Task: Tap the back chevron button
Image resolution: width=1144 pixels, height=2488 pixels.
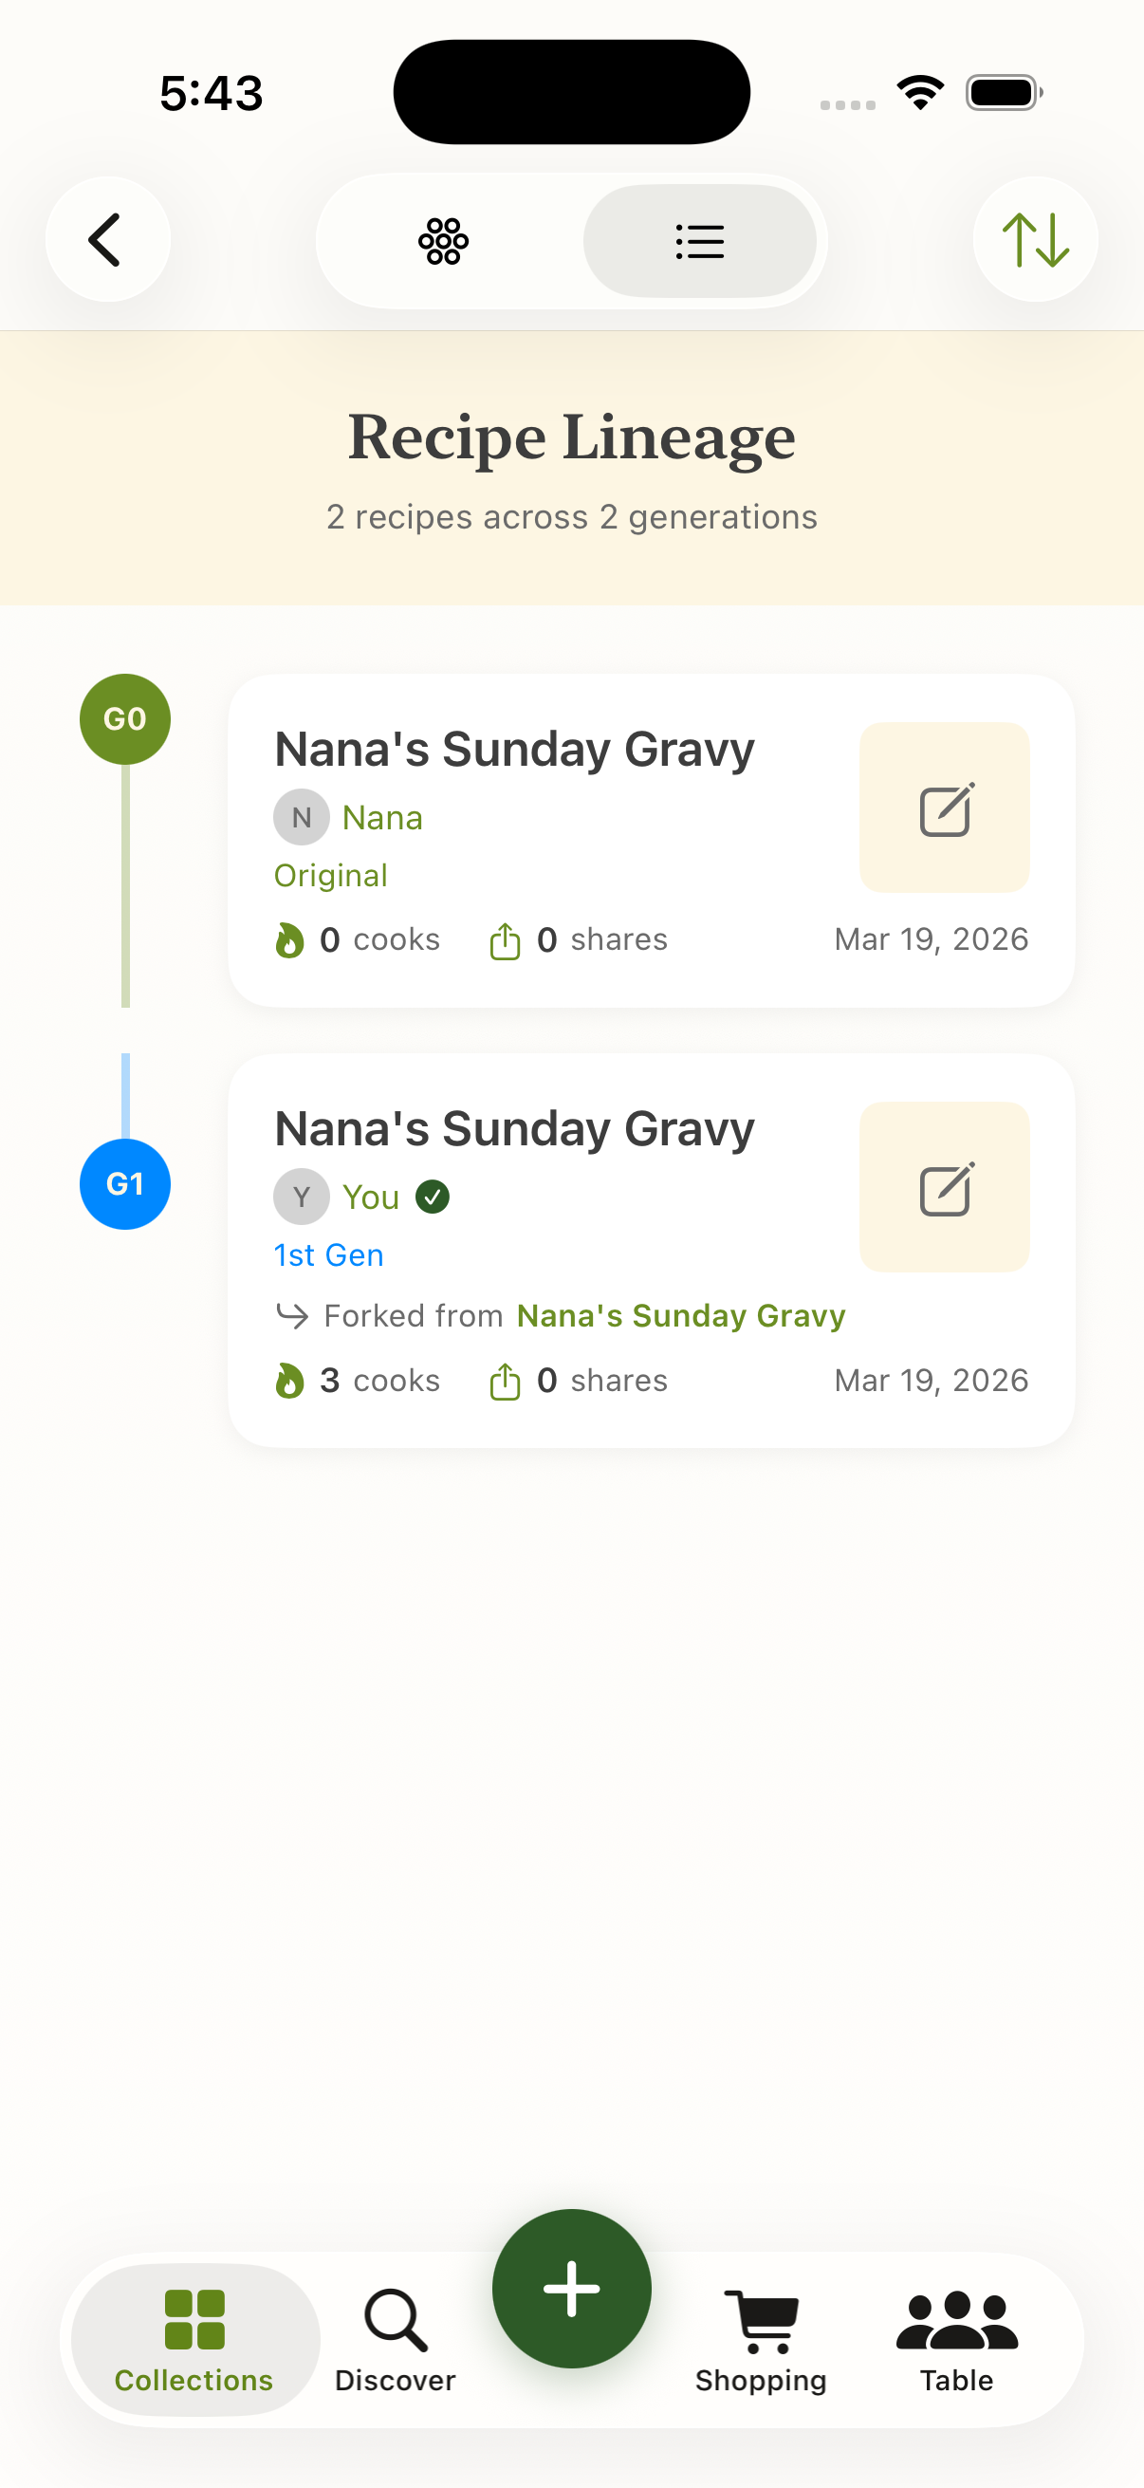Action: point(107,239)
